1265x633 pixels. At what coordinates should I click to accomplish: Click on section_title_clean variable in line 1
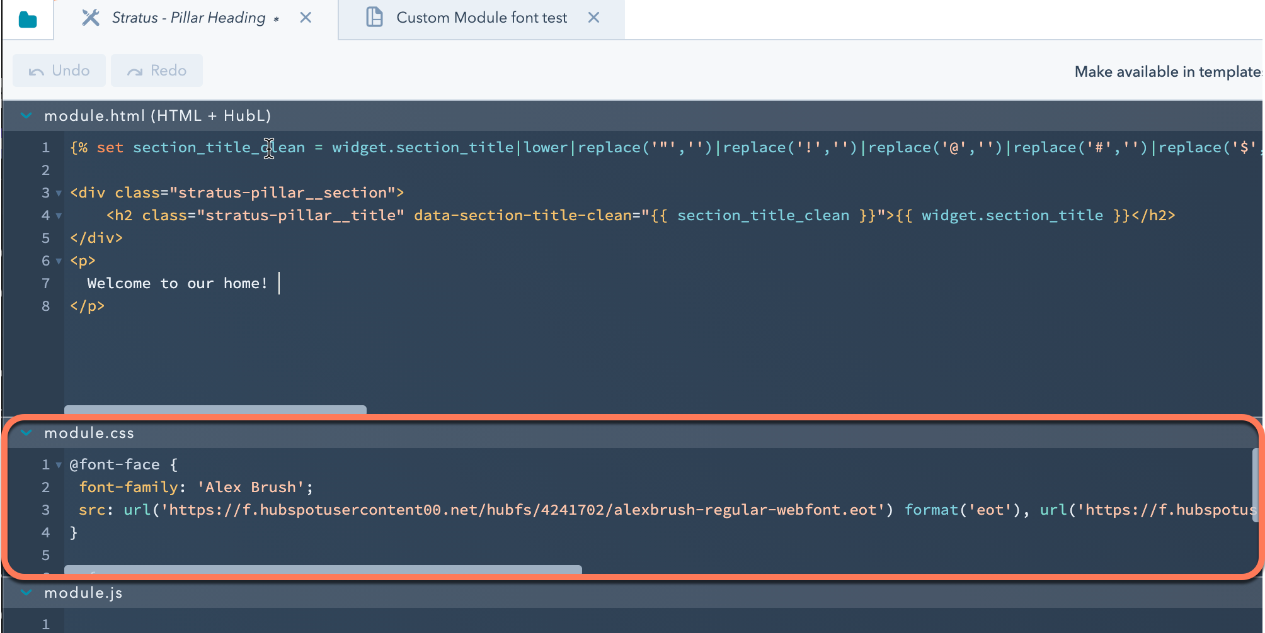pos(219,147)
